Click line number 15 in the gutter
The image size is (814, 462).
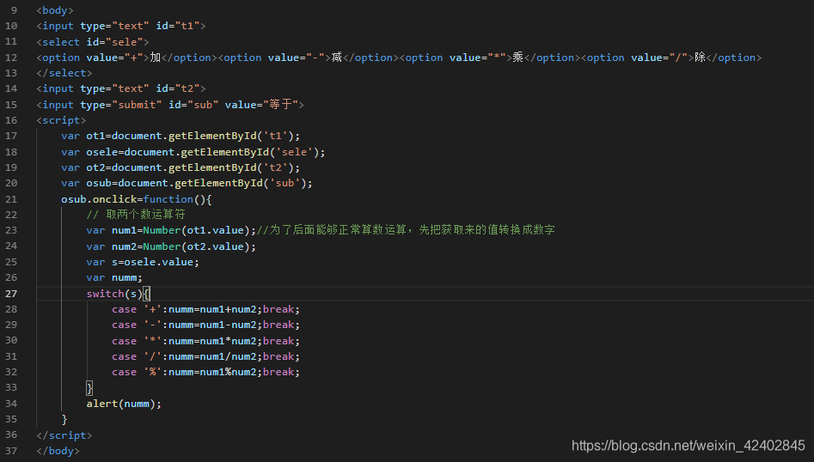point(11,105)
